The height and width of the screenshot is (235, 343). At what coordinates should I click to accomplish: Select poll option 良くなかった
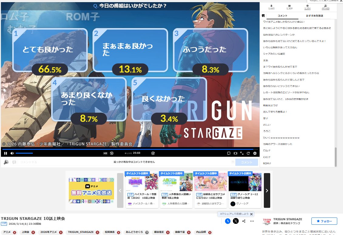169,99
